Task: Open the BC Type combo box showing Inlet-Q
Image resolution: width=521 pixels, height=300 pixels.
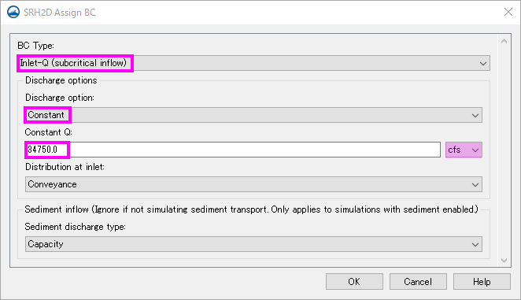Action: [253, 63]
